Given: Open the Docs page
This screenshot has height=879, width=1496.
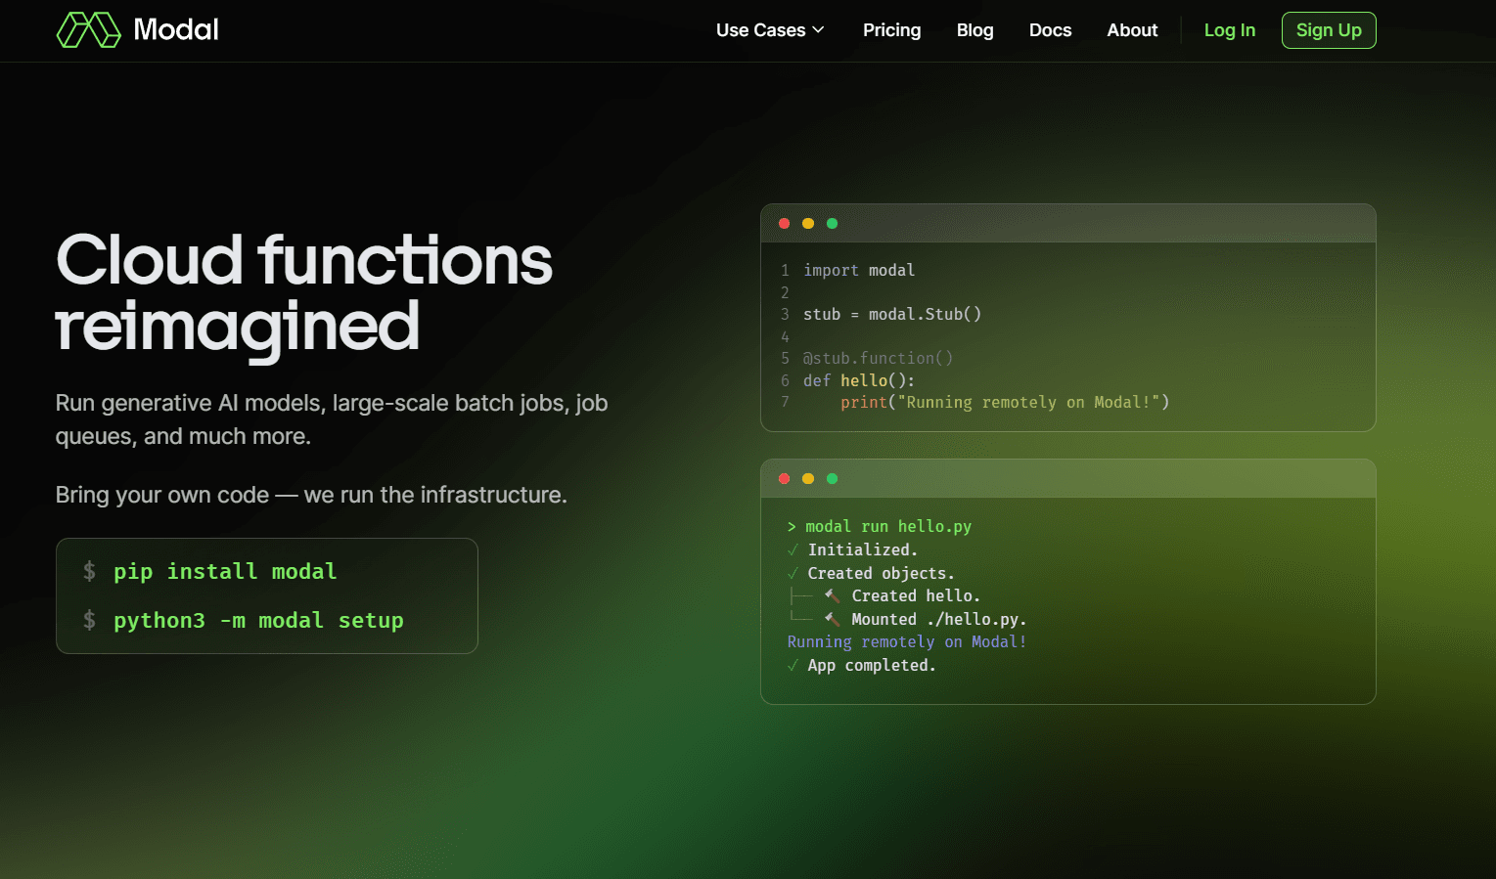Looking at the screenshot, I should click(1050, 30).
